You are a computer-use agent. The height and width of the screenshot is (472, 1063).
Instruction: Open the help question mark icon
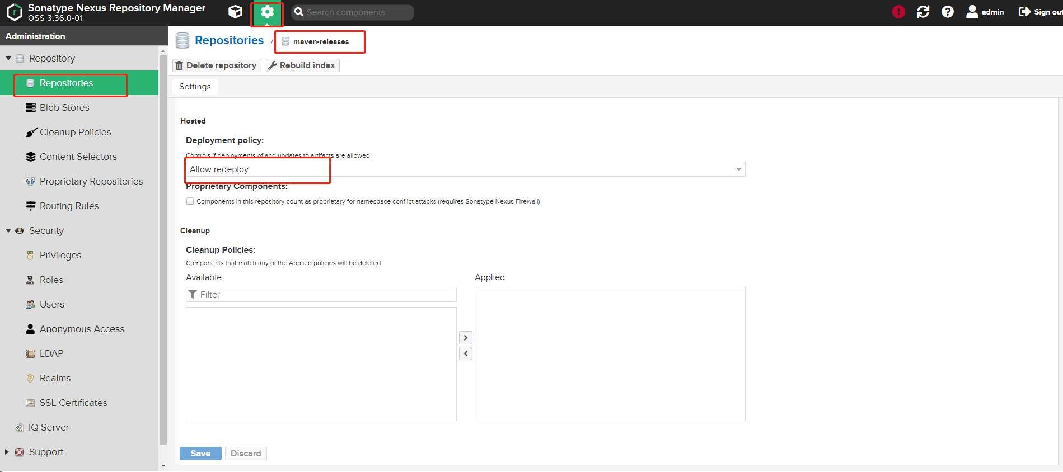click(x=948, y=12)
